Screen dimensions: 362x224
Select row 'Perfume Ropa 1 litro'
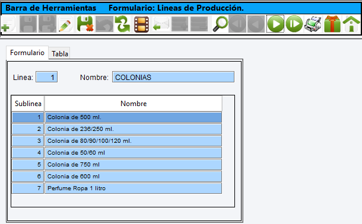133,188
